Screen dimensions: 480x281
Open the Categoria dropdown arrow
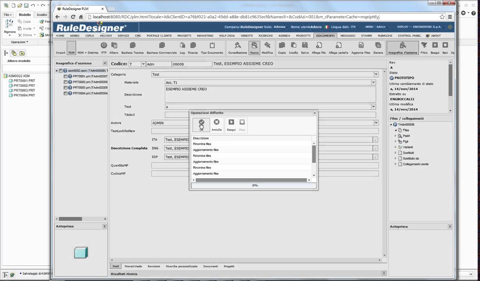click(376, 74)
